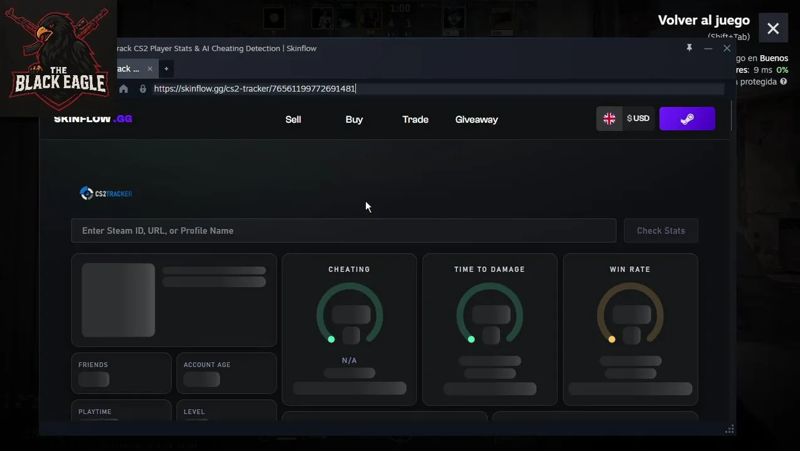800x451 pixels.
Task: Click The Black Eagle logo
Action: point(58,58)
